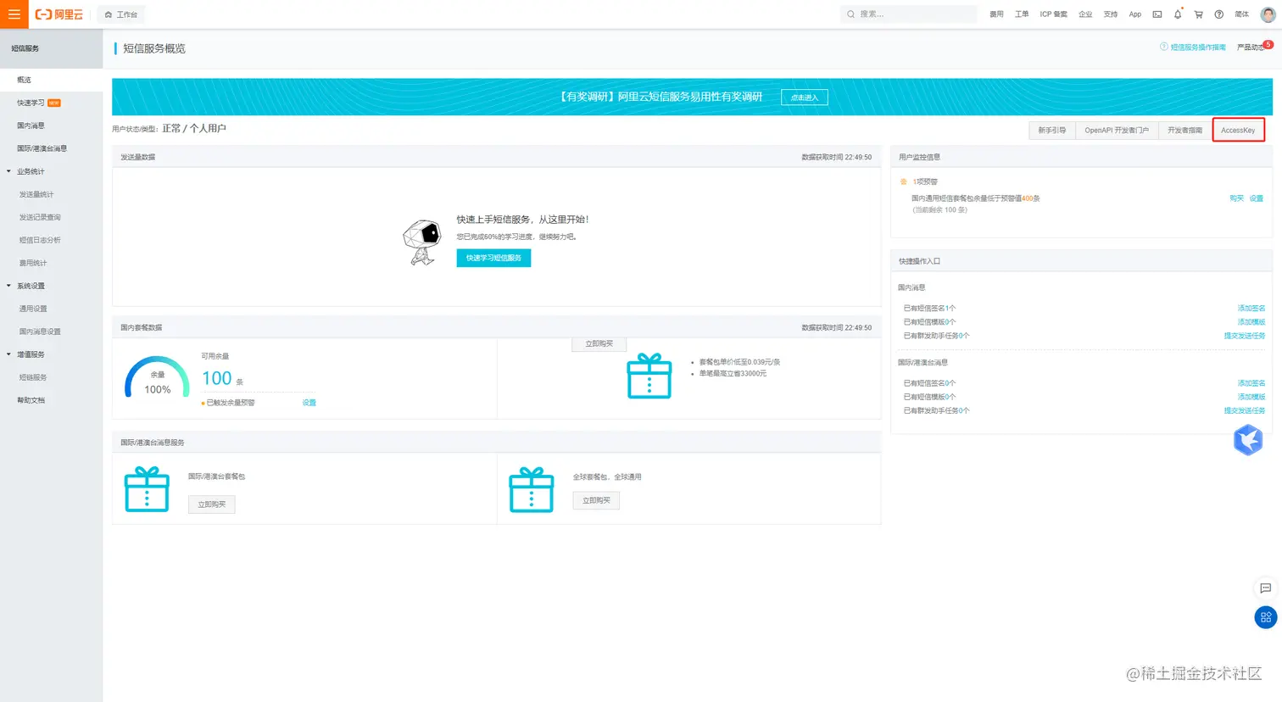The image size is (1282, 702).
Task: Open the App top menu
Action: (x=1135, y=14)
